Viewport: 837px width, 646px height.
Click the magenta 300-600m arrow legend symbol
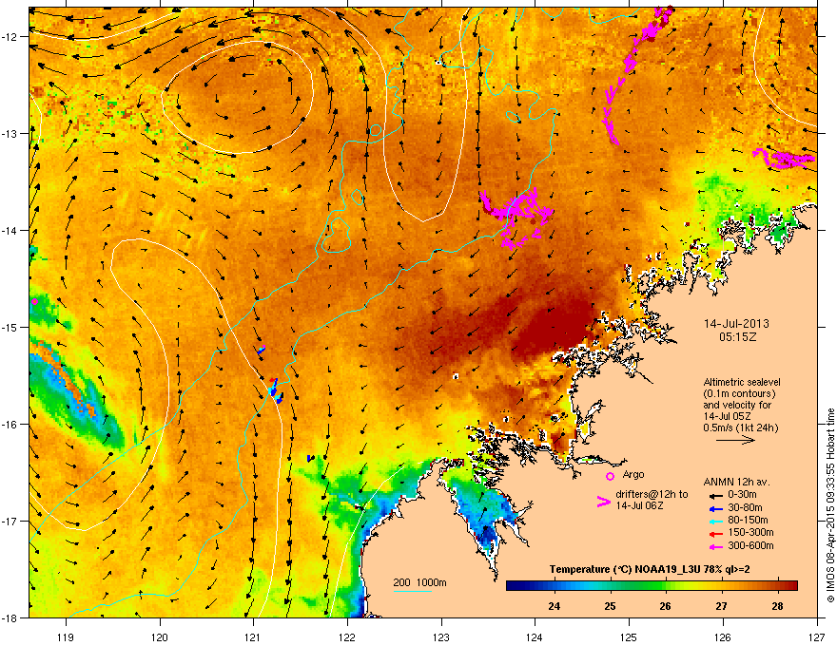click(714, 546)
